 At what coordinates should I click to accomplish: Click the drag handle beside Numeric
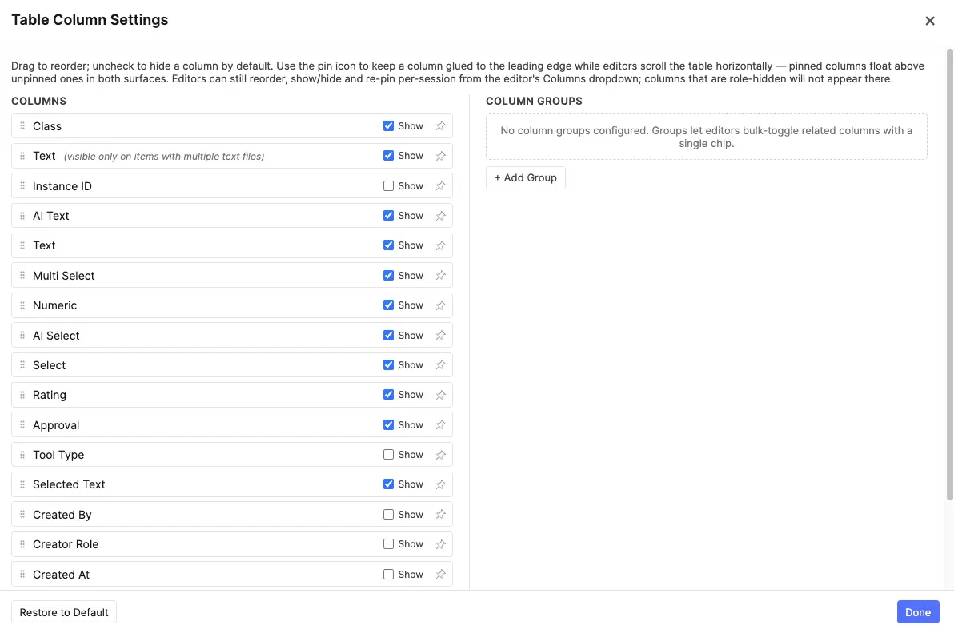[x=22, y=305]
